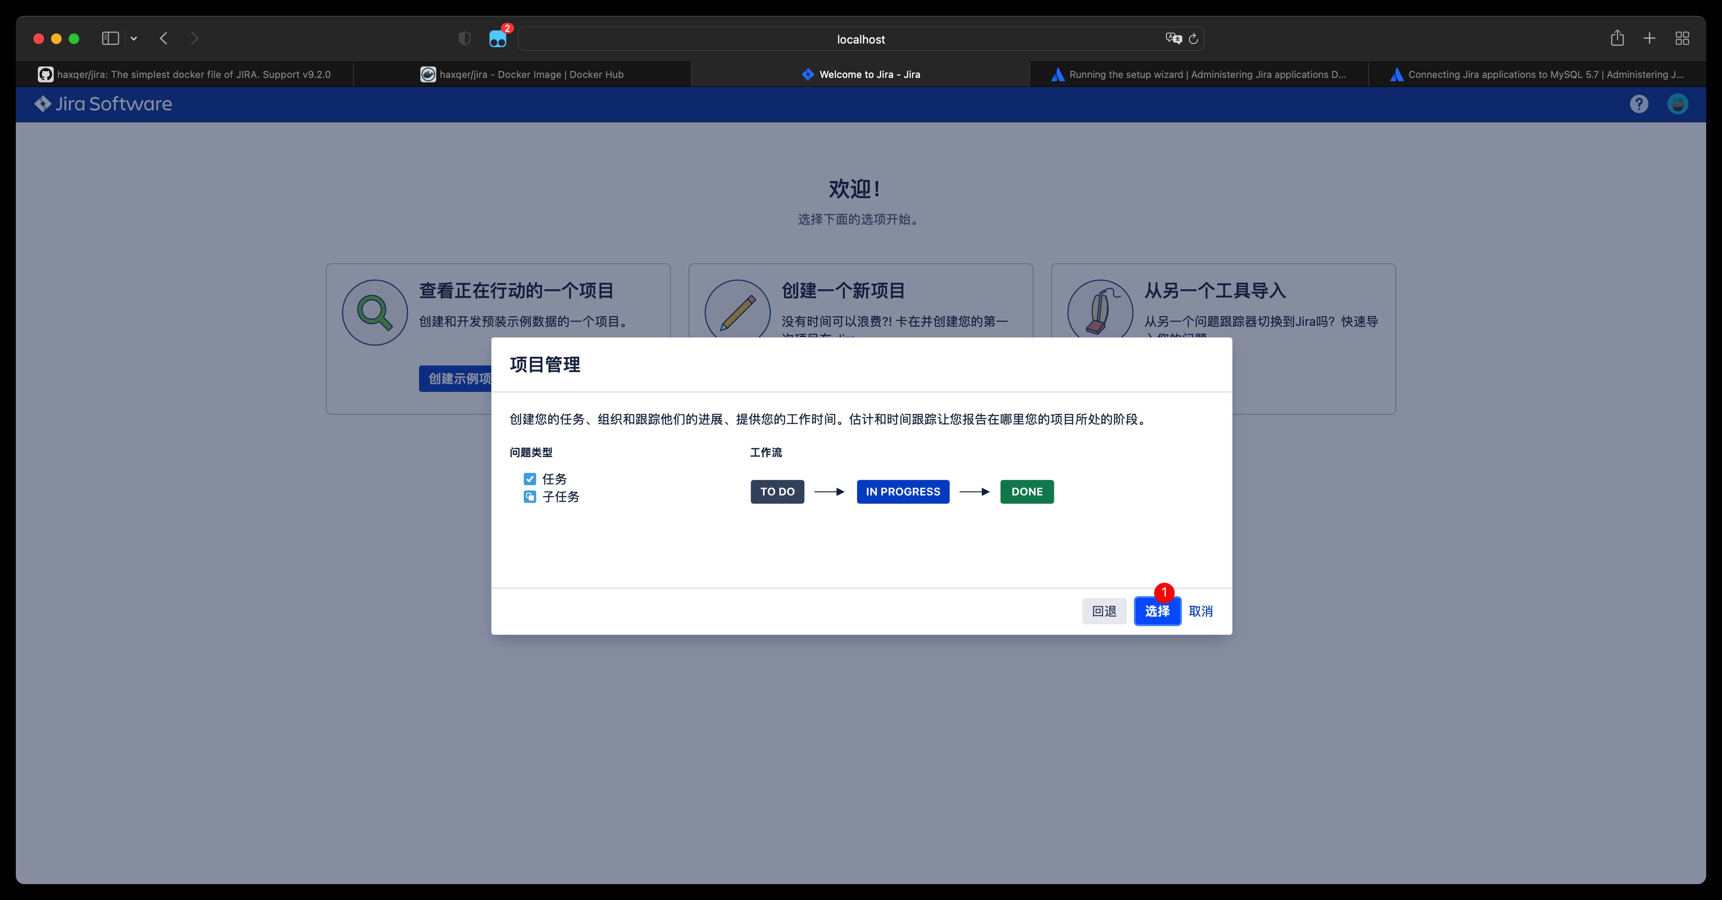Expand the sidebar tab group dropdown arrow

tap(134, 39)
